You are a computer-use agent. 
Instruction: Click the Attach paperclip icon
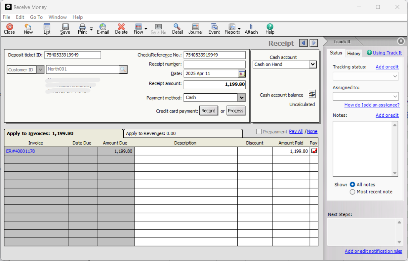point(251,29)
